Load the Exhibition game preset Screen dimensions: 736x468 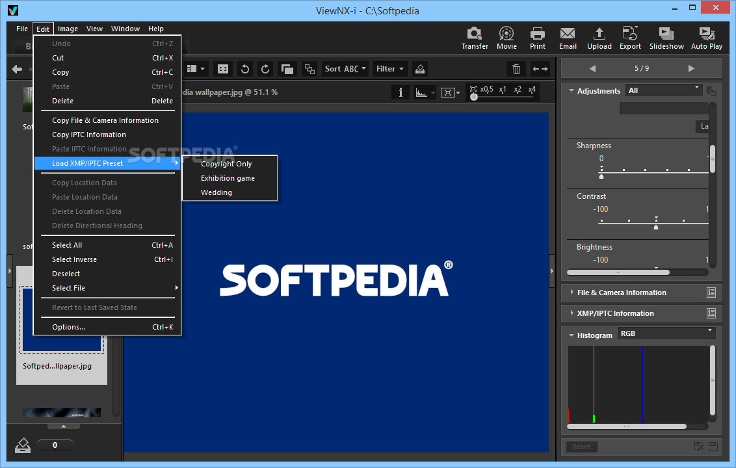click(230, 178)
